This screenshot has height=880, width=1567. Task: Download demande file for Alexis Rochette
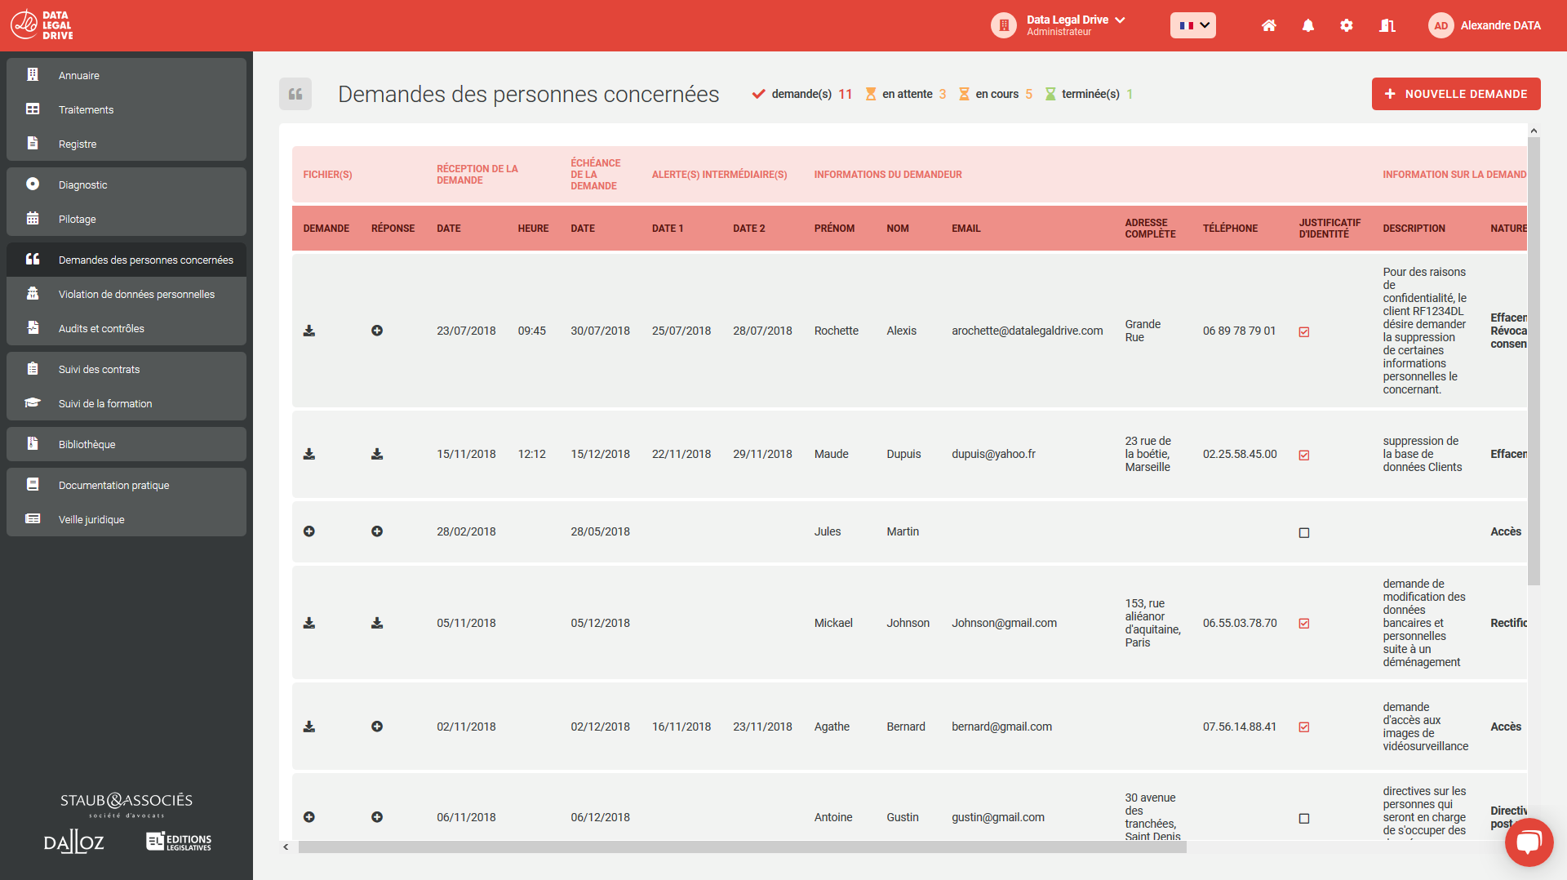point(309,331)
